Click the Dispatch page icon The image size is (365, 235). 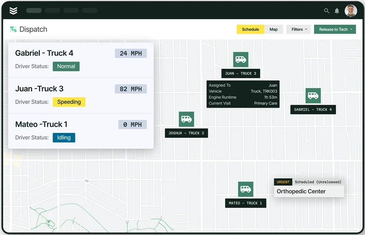click(13, 29)
